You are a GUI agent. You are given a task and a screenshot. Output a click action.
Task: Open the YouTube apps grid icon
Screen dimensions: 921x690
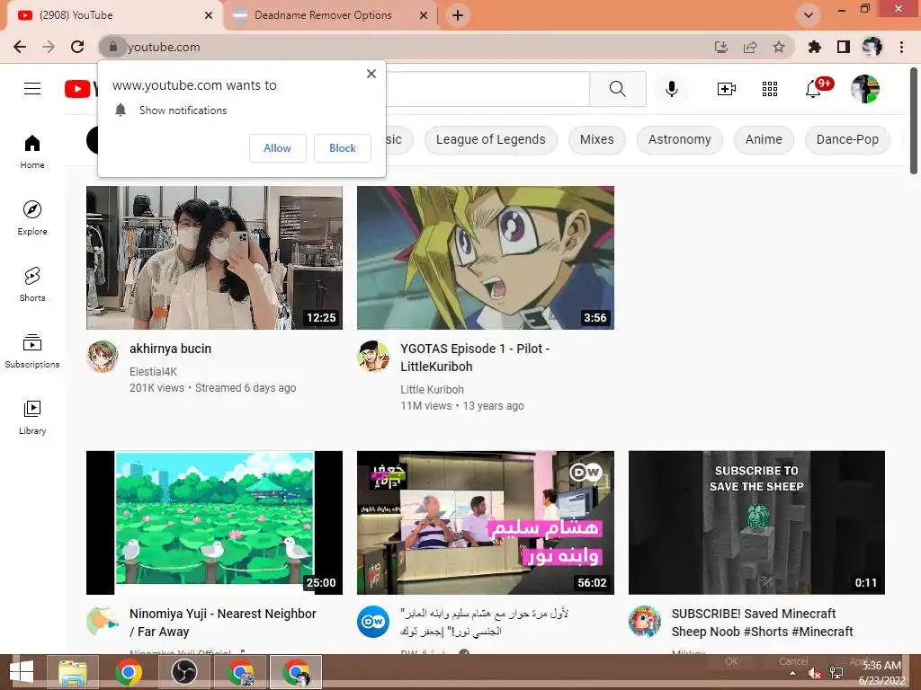click(770, 89)
